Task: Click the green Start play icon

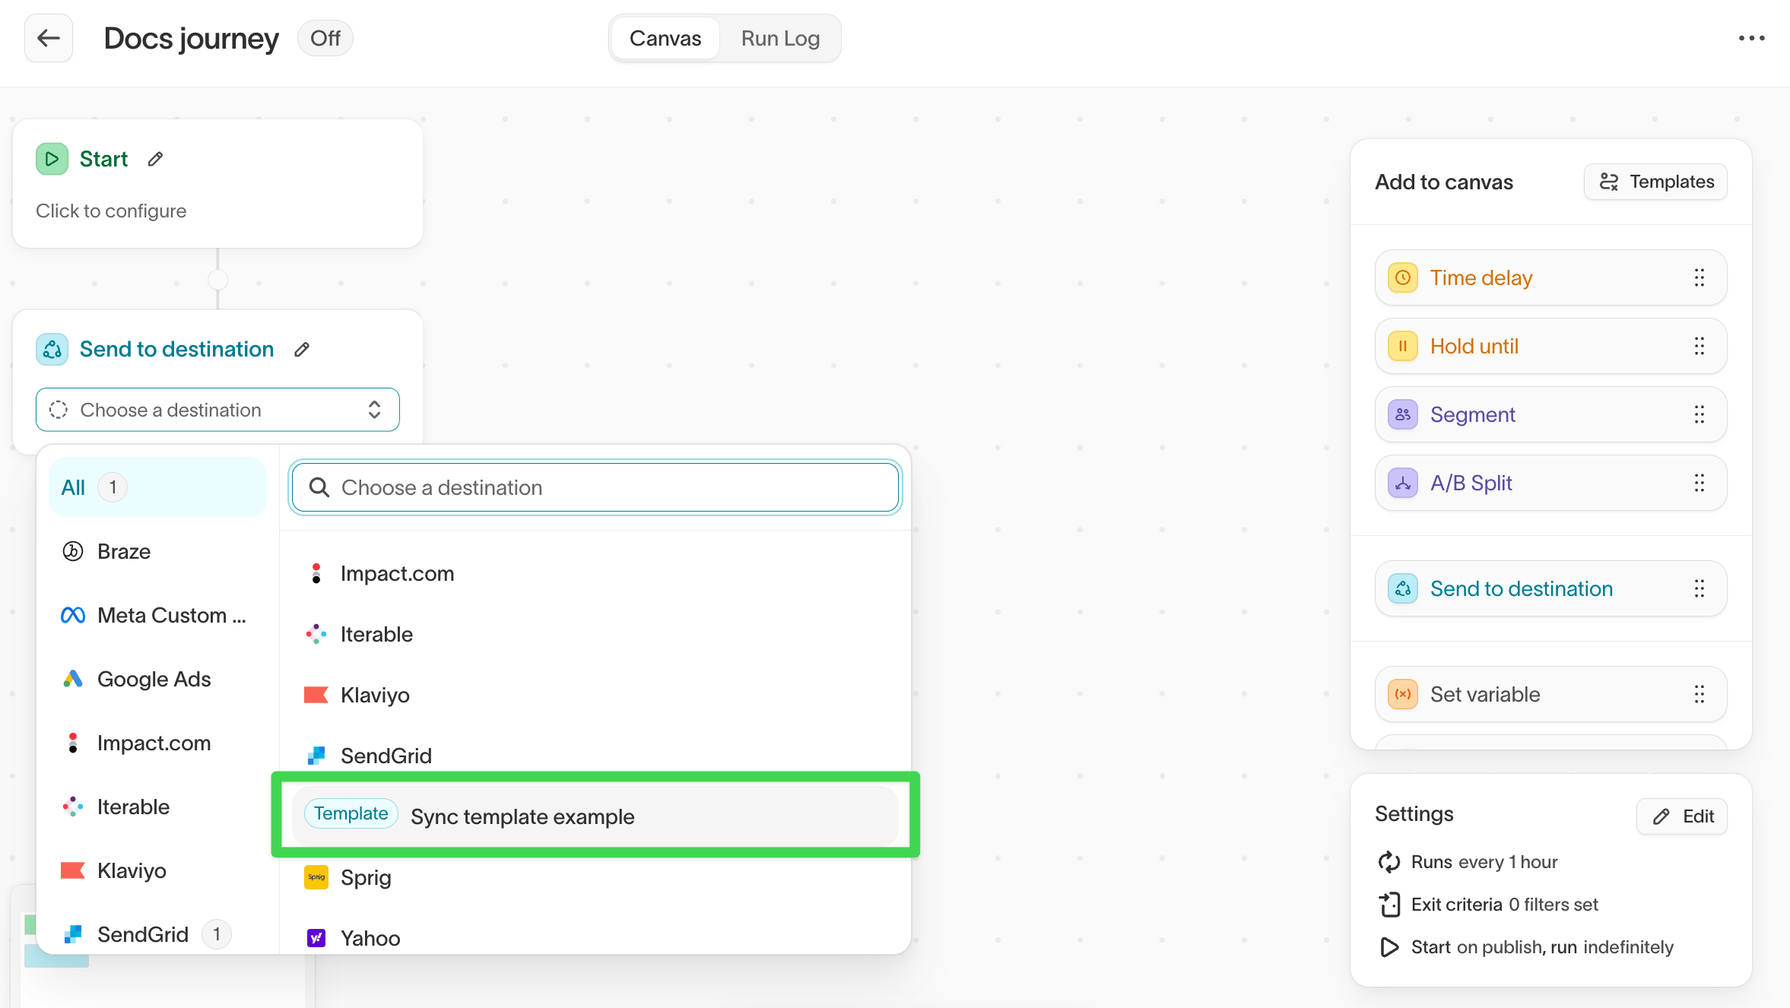Action: tap(52, 159)
